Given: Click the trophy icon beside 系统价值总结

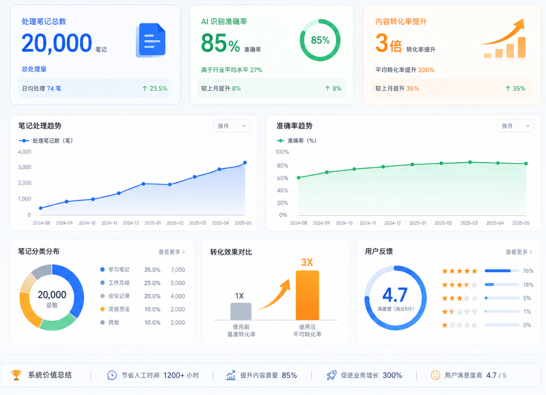Looking at the screenshot, I should pos(16,375).
